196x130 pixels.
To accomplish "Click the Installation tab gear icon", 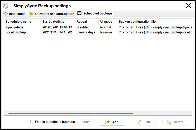I will 6,14.
